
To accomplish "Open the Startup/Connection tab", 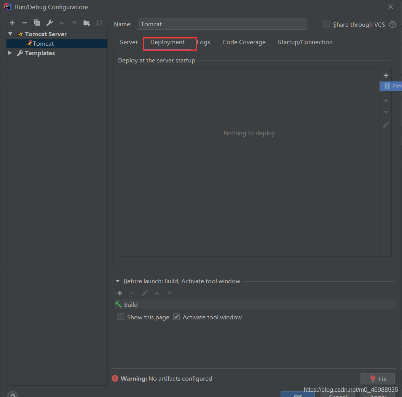I will [305, 42].
